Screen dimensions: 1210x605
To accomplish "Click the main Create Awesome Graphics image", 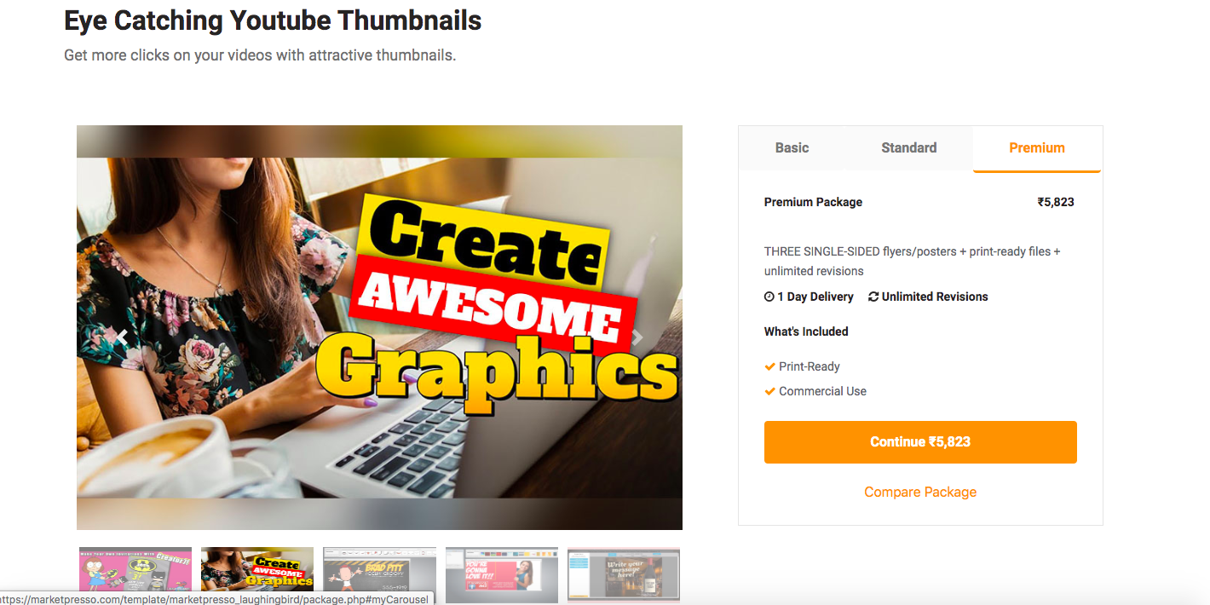I will 379,328.
